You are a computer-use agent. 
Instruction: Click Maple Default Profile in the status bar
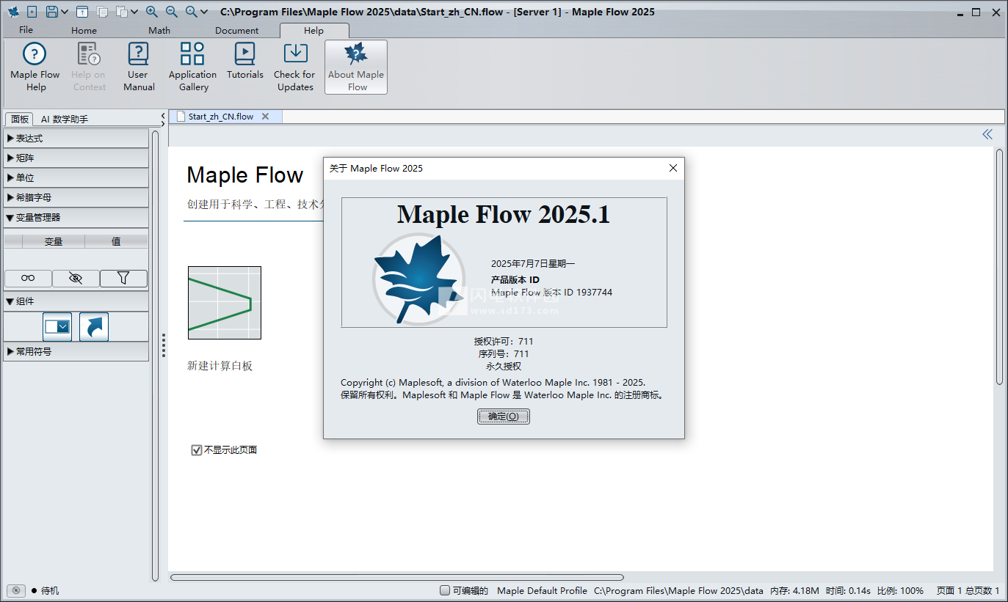coord(543,590)
